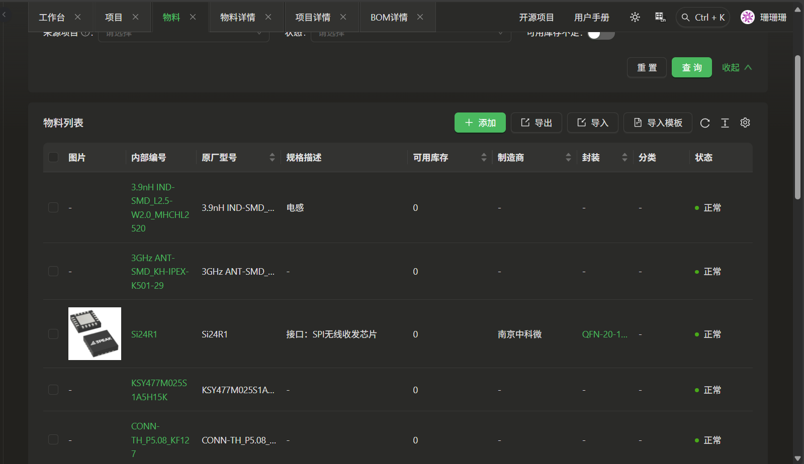The image size is (804, 464).
Task: Click the refresh icon in the 物料列表 toolbar
Action: coord(705,123)
